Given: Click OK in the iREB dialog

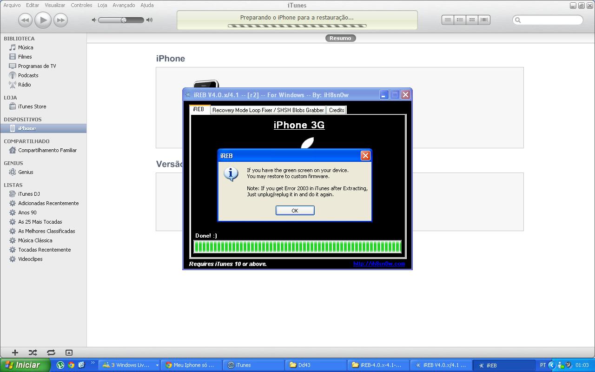Looking at the screenshot, I should point(295,211).
